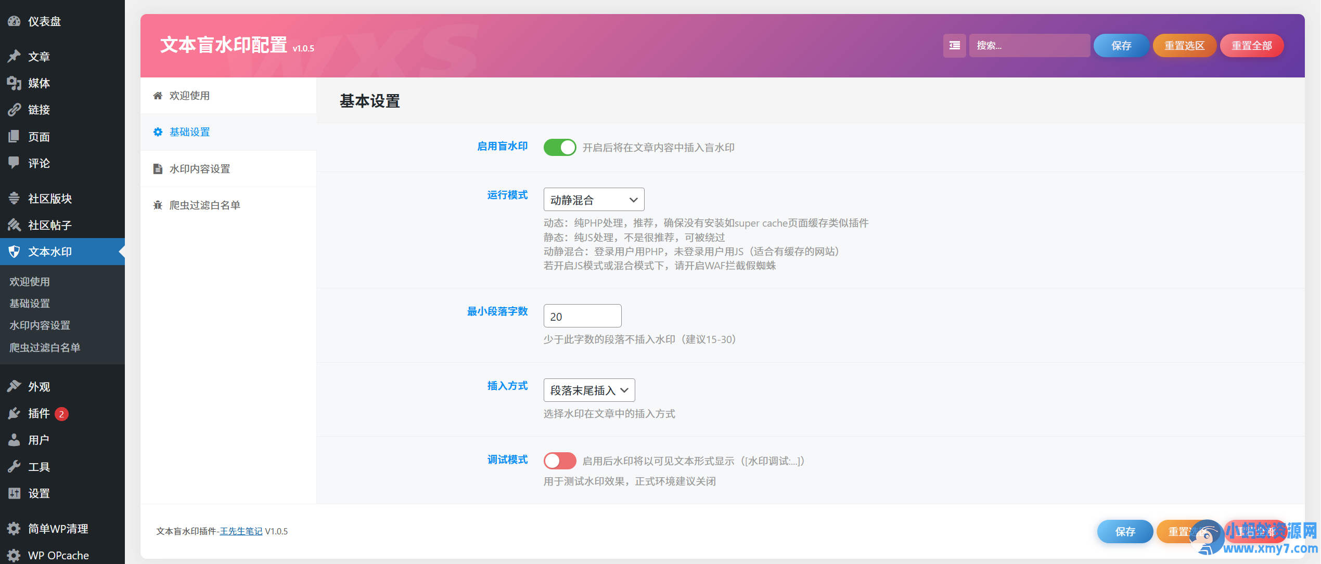The width and height of the screenshot is (1321, 564).
Task: Enable the 调试模式 switch
Action: 559,461
